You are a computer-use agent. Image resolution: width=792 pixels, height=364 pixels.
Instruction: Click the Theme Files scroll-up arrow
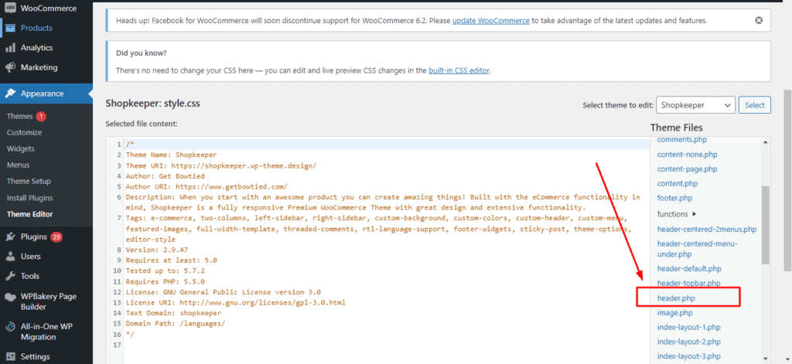tap(766, 142)
